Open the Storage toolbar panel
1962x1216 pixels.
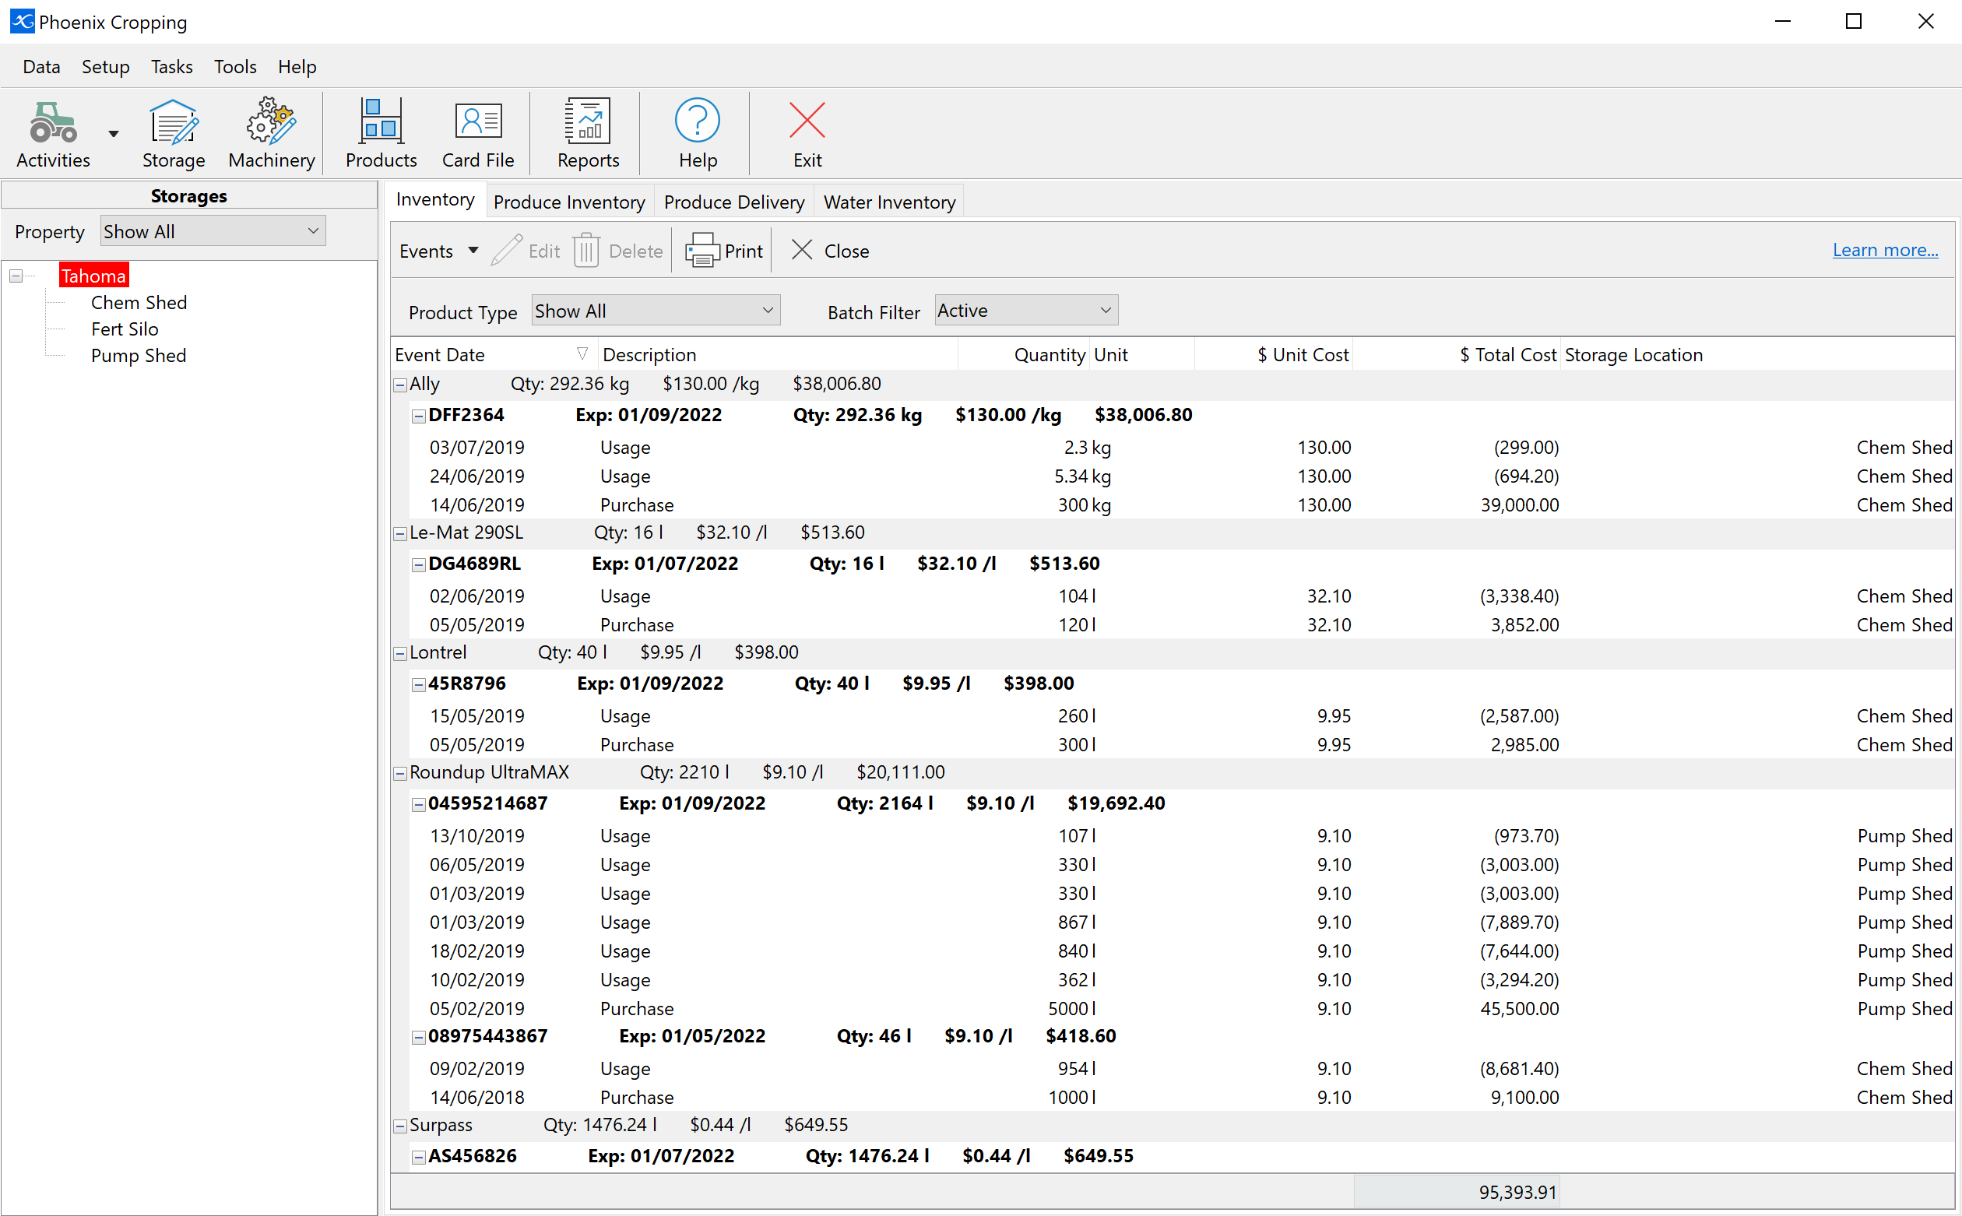pyautogui.click(x=171, y=132)
